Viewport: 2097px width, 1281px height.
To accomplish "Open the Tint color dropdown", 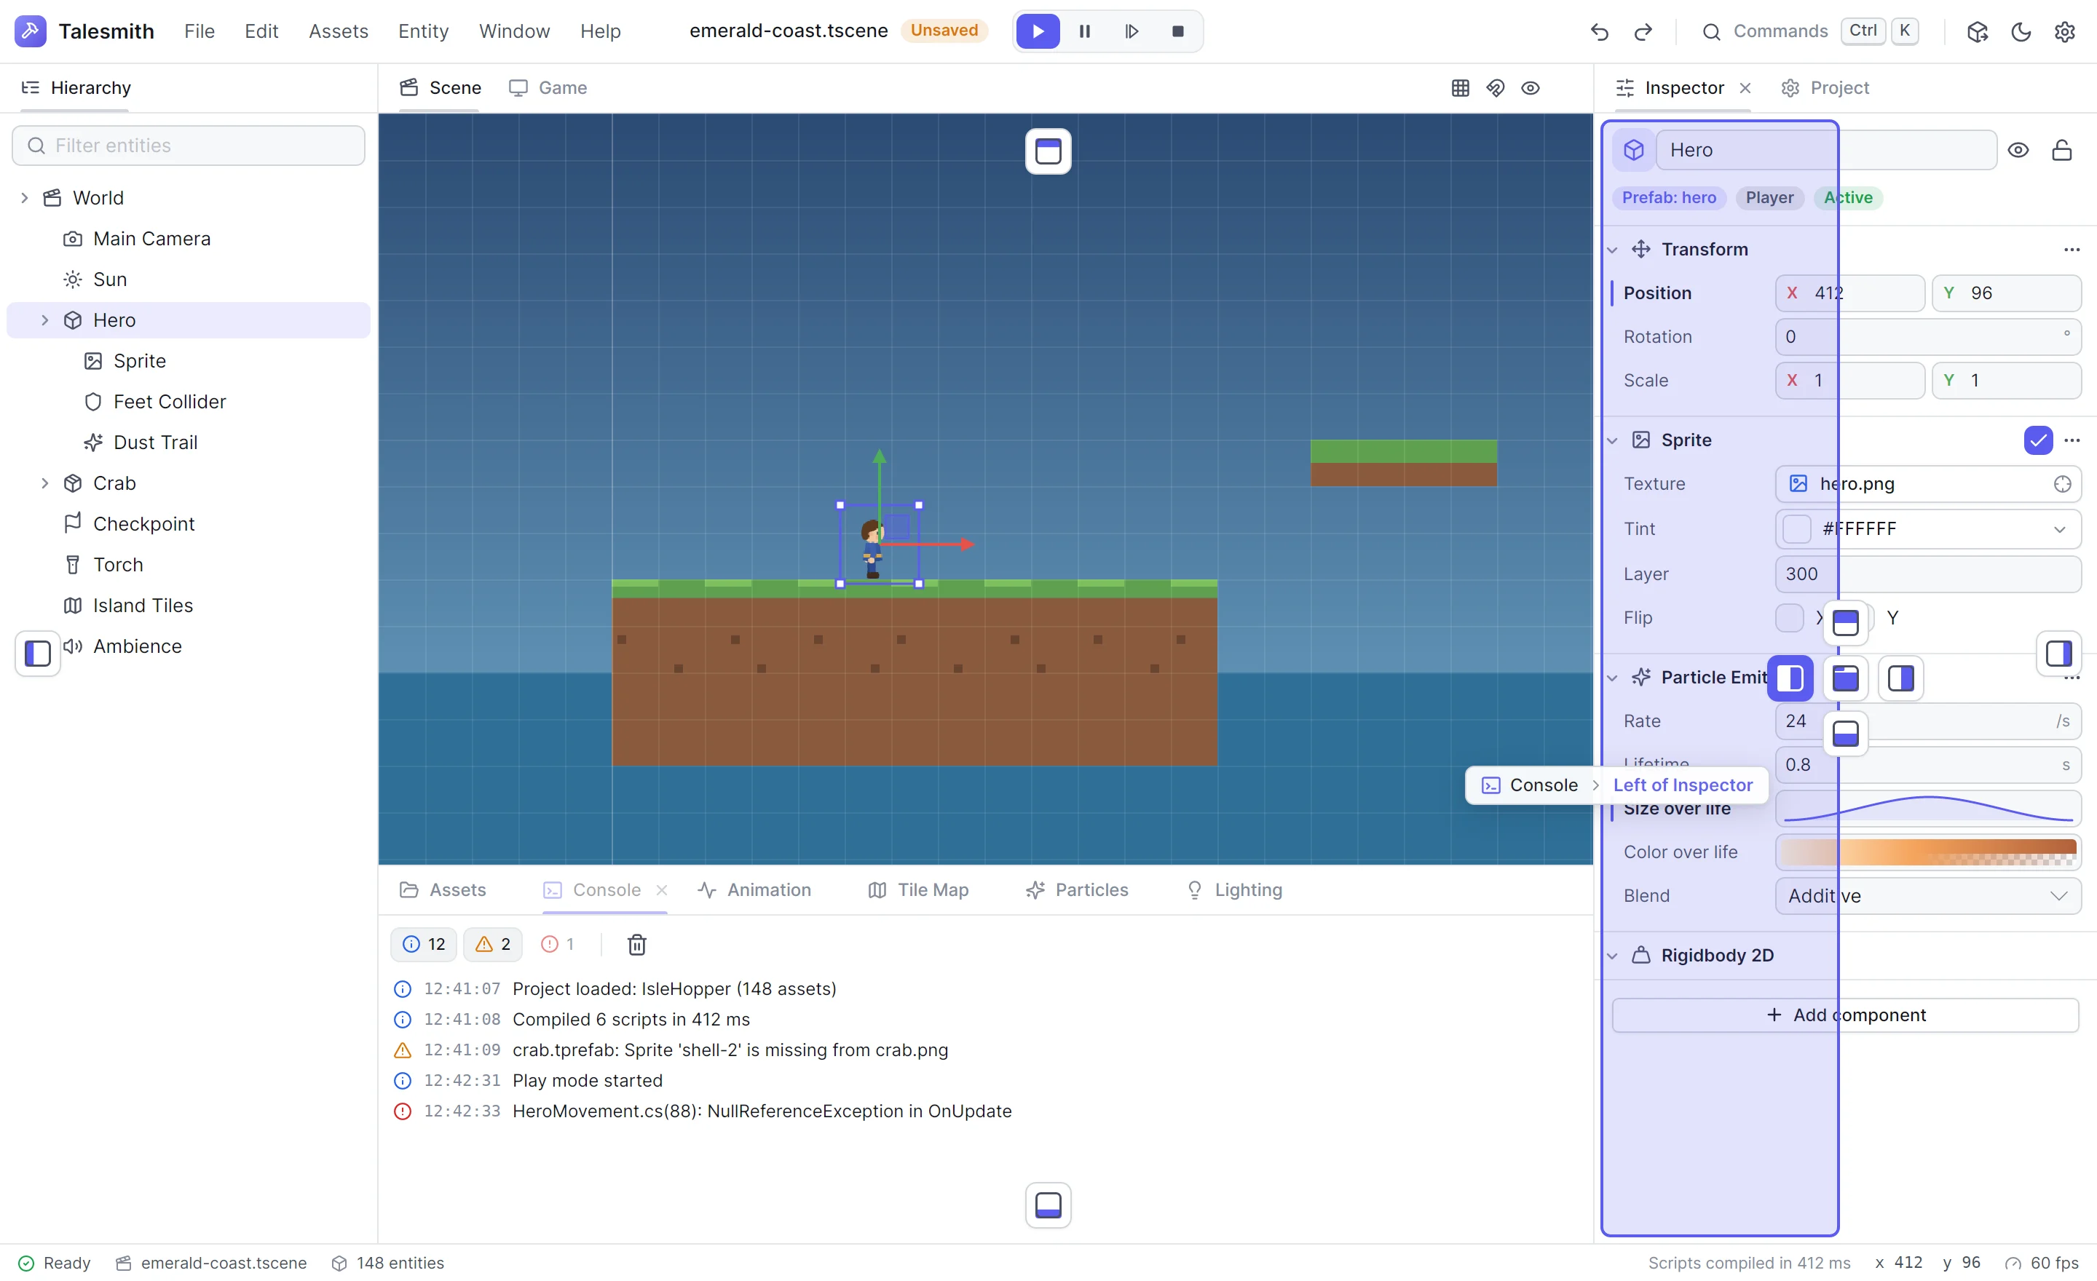I will click(x=2060, y=529).
